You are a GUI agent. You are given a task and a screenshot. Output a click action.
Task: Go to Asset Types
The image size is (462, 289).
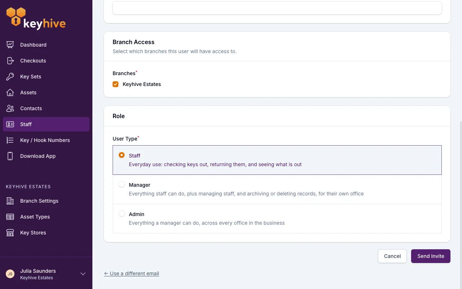tap(46, 217)
